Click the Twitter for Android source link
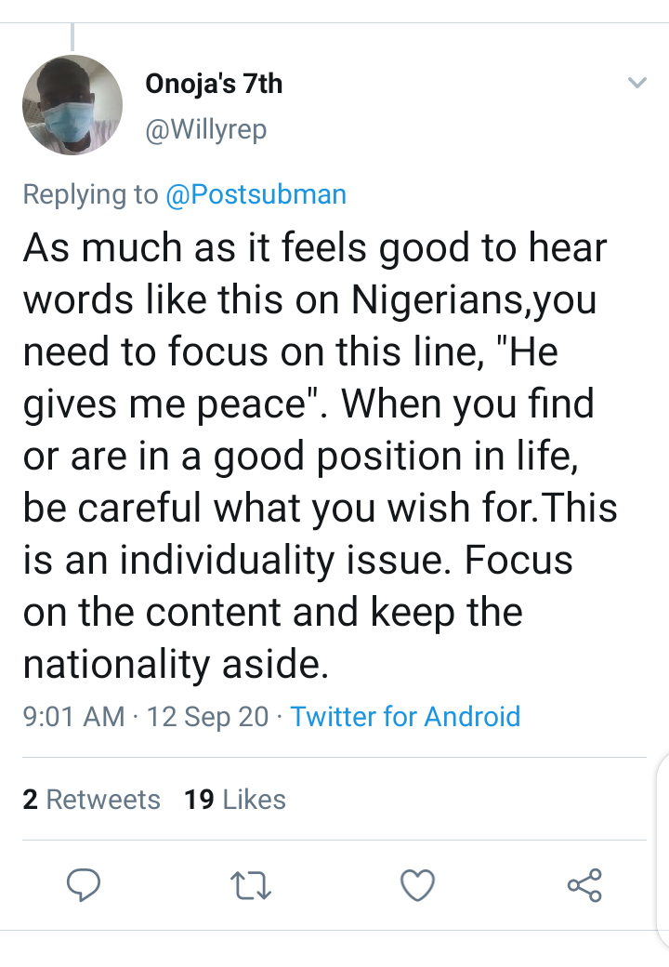Screen dimensions: 669x967 (x=405, y=717)
